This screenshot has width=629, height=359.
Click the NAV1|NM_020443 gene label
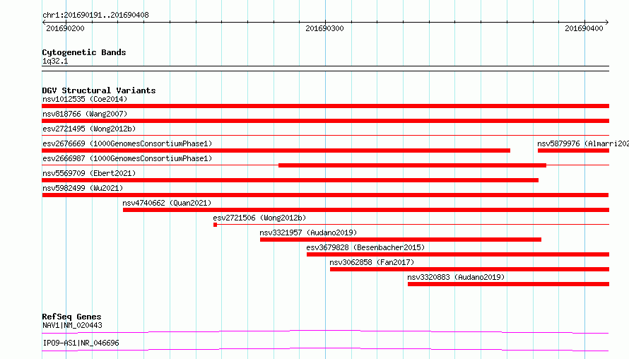(x=72, y=325)
